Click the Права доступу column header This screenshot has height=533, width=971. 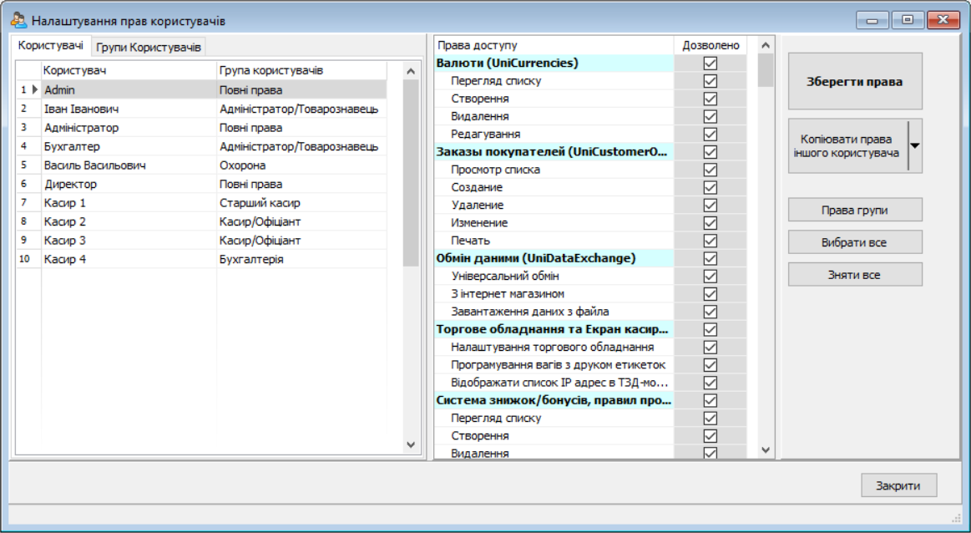pyautogui.click(x=554, y=45)
